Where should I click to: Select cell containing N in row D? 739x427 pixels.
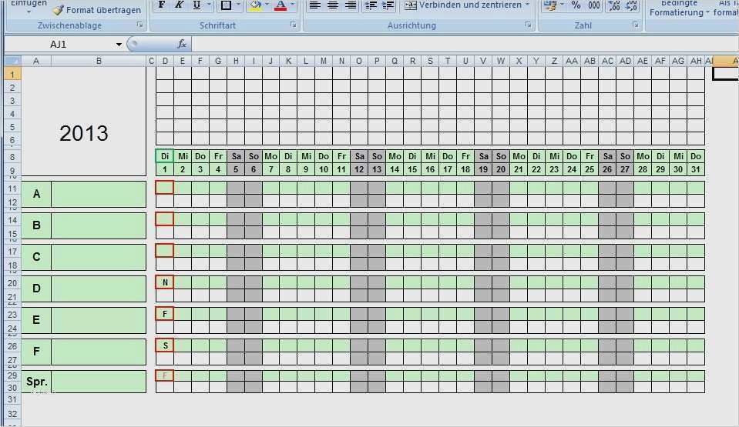click(165, 282)
